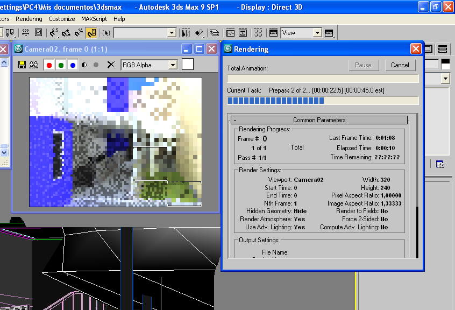Screen dimensions: 455x310
Task: Click the Display tab icon in command panel
Action: pos(429,49)
